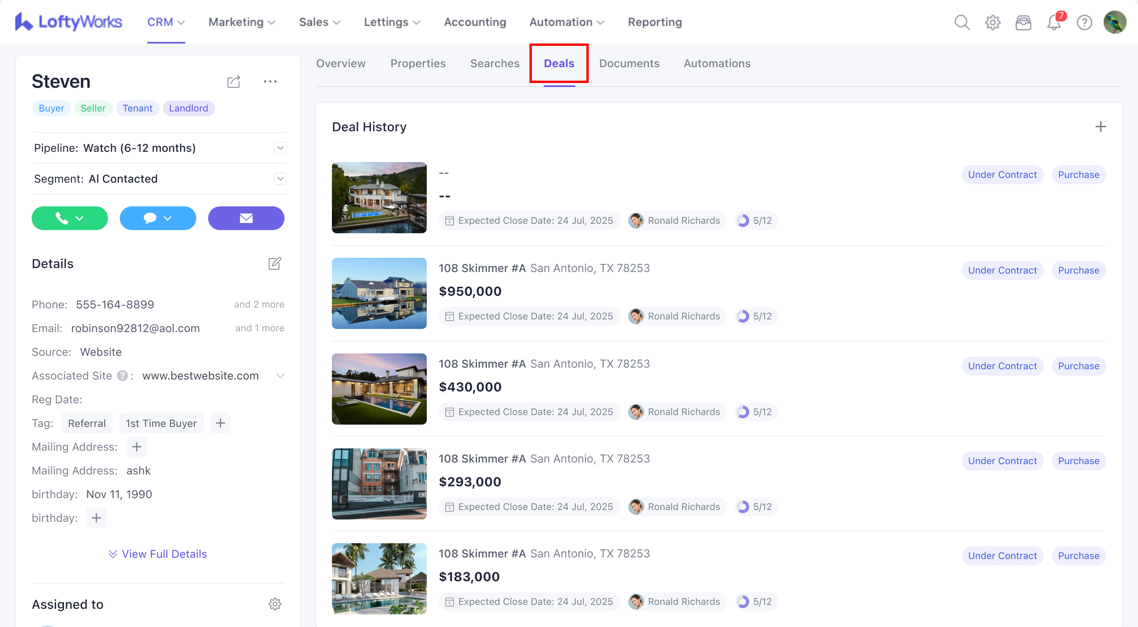
Task: Switch to the Documents tab
Action: pyautogui.click(x=629, y=64)
